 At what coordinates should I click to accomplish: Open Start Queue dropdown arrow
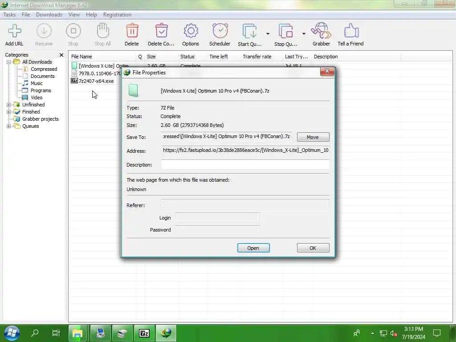click(x=268, y=34)
